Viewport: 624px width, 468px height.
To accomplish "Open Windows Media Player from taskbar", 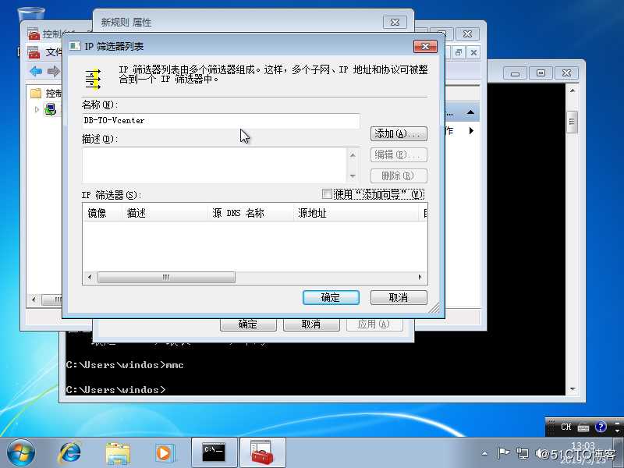I will click(x=164, y=453).
